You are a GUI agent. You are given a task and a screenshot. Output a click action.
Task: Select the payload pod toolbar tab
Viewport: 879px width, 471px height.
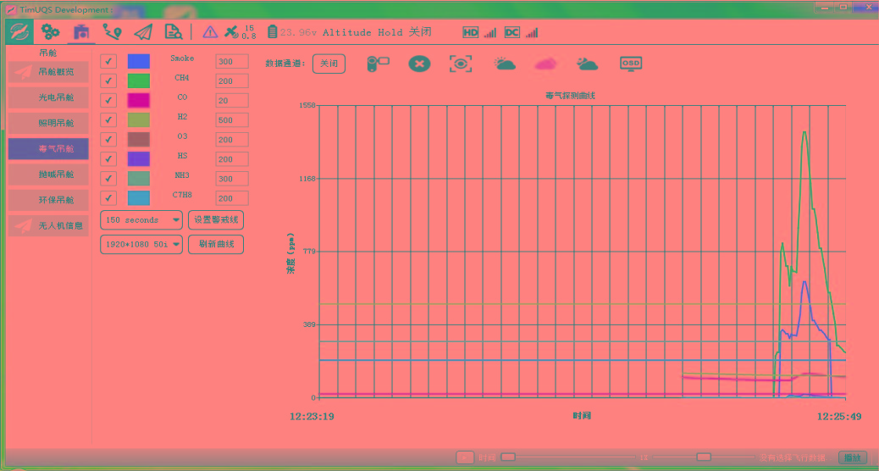coord(81,32)
